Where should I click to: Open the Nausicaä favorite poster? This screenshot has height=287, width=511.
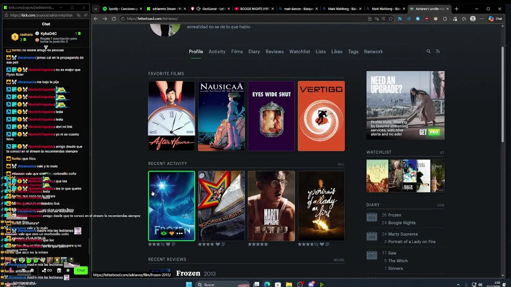coord(222,116)
